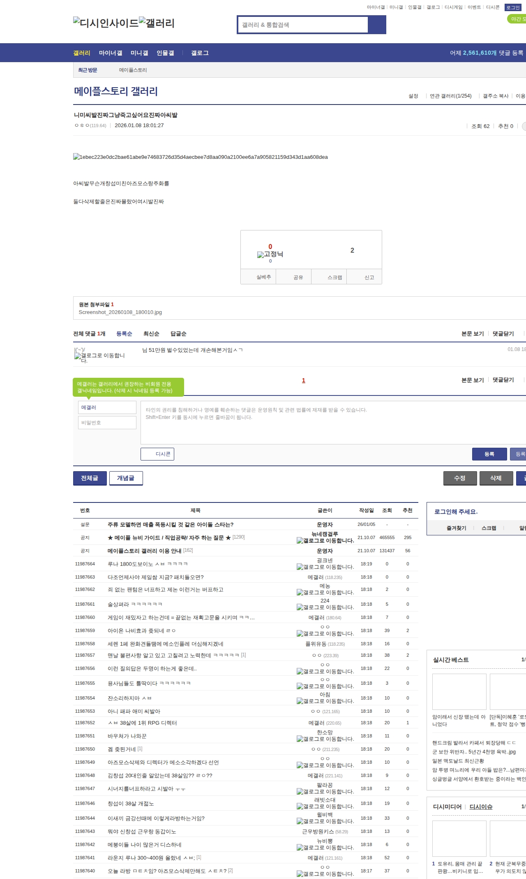
Task: Open the broken attached image in the post
Action: (200, 157)
